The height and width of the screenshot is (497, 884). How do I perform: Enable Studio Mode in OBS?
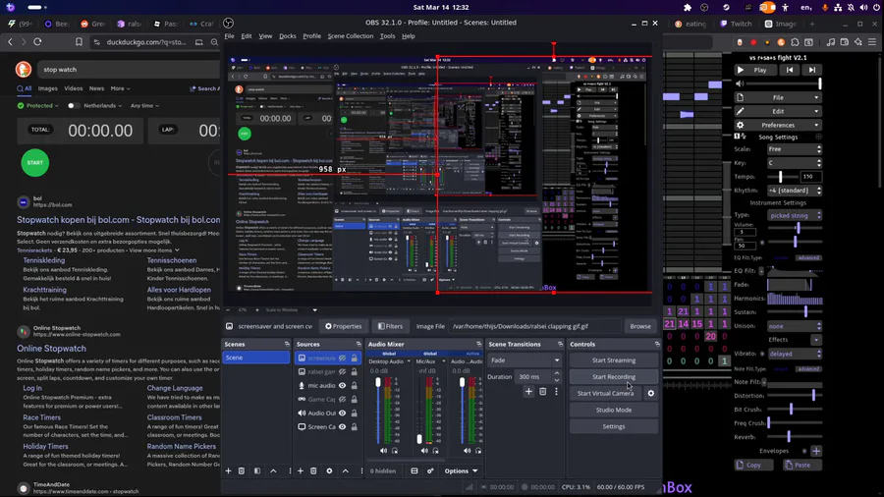(613, 411)
